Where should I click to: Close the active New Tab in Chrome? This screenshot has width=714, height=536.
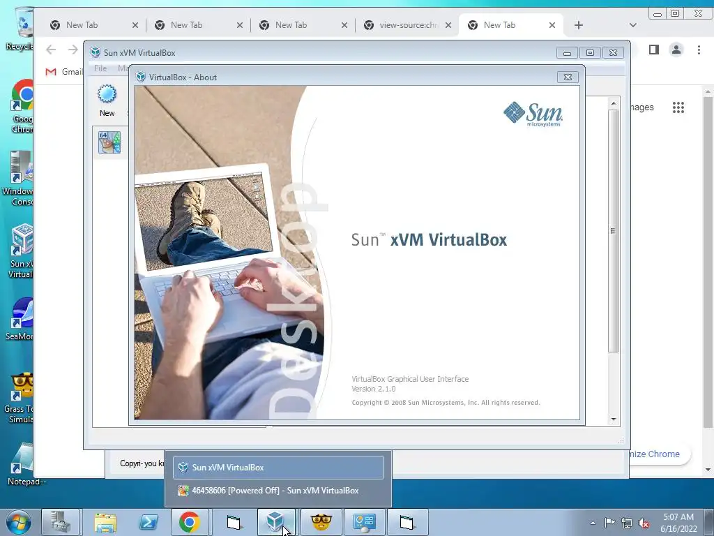pos(552,25)
